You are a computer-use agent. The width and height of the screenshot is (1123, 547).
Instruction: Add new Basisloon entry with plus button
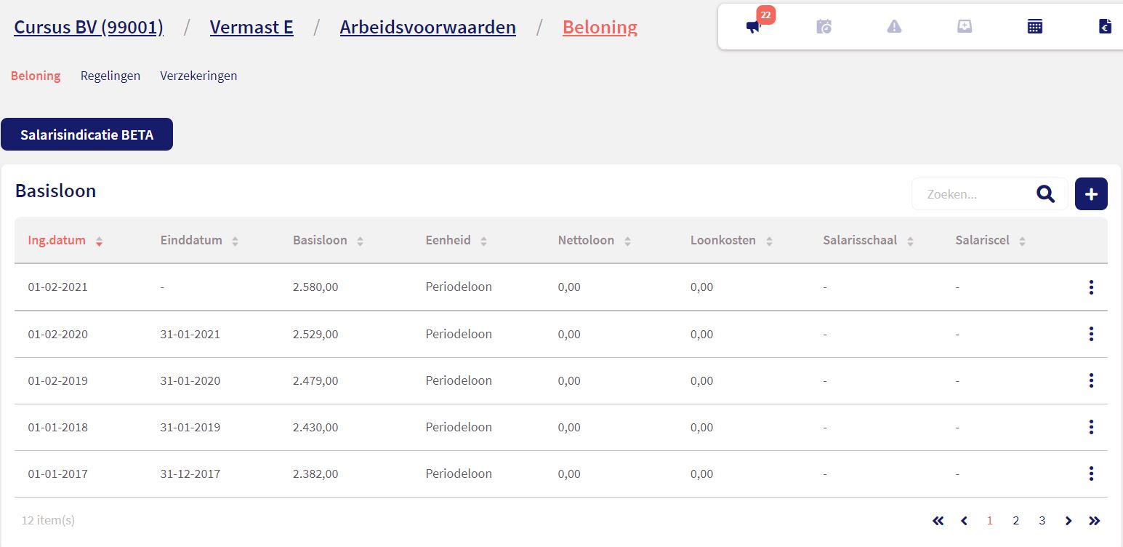[x=1091, y=194]
